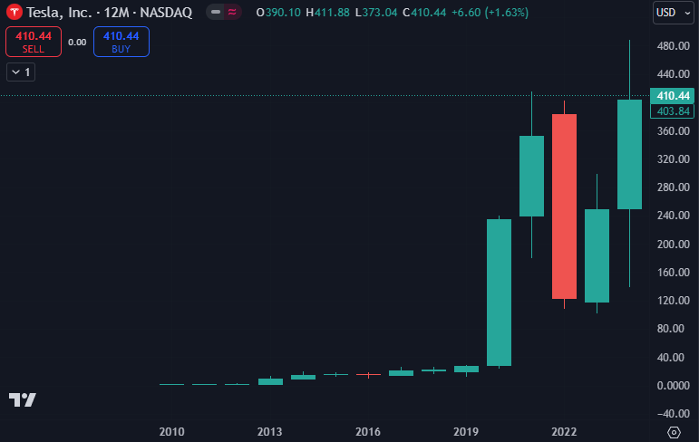
Task: Open the USD currency dropdown
Action: click(x=673, y=13)
